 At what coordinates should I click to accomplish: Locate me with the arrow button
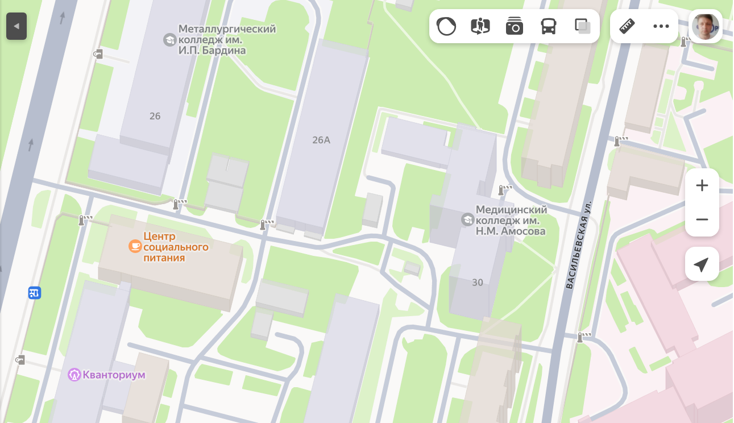click(x=702, y=264)
